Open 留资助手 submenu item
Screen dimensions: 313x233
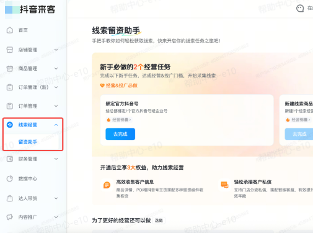pos(28,142)
